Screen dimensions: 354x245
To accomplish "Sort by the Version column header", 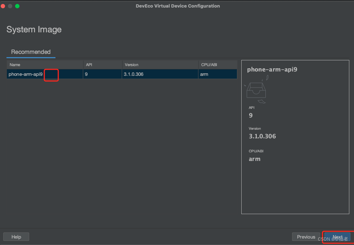I will point(160,65).
